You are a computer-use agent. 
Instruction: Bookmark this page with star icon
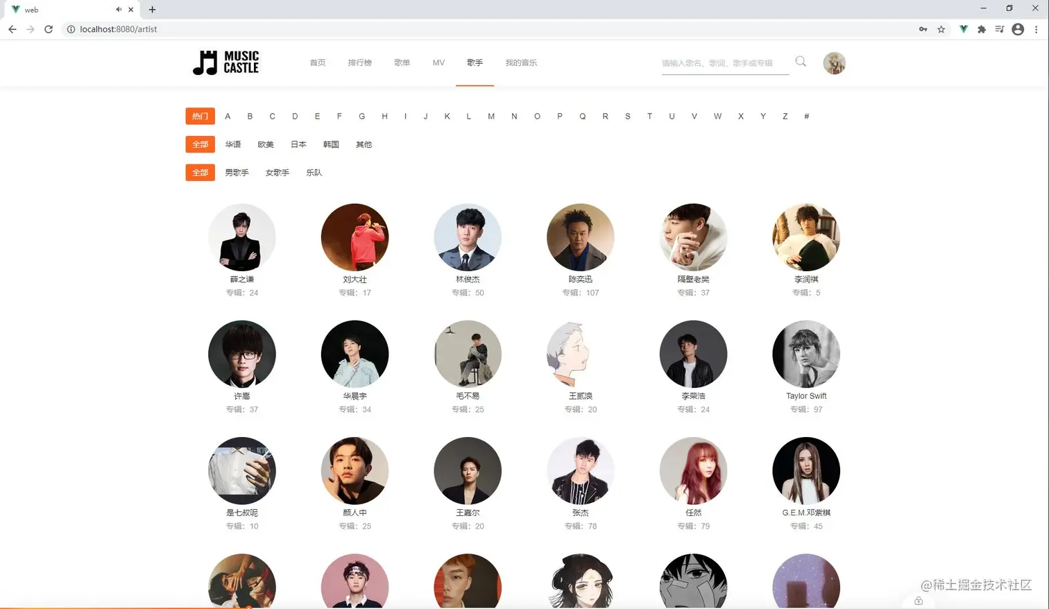(941, 29)
